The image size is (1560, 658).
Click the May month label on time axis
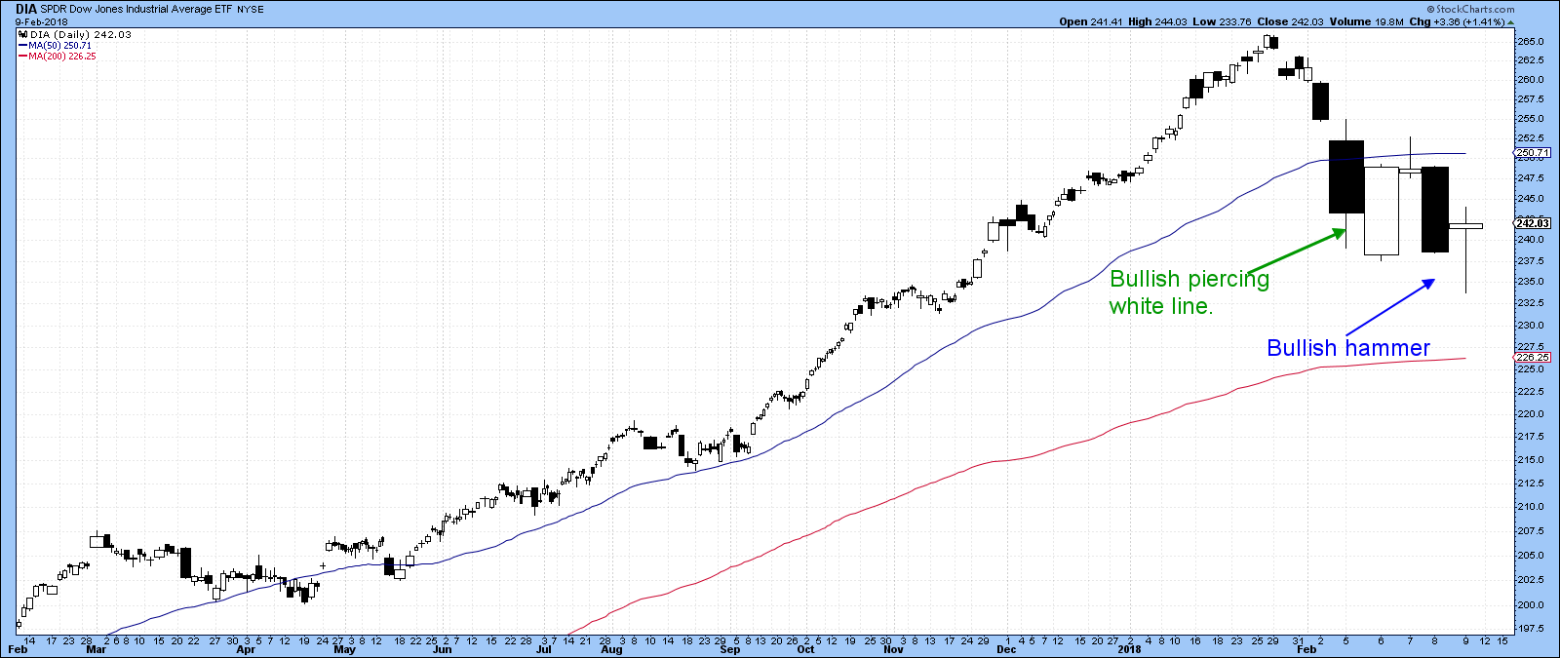click(344, 649)
